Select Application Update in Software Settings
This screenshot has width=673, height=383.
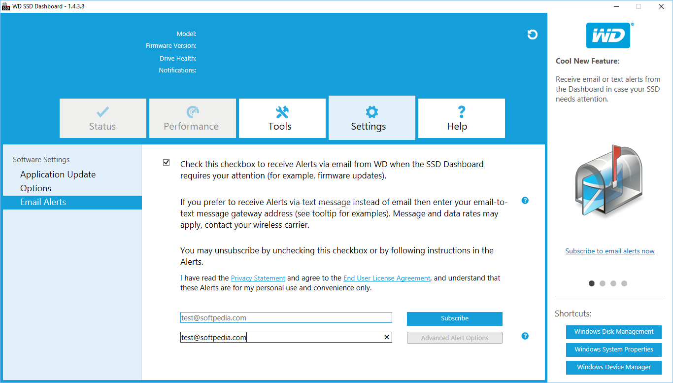point(58,174)
